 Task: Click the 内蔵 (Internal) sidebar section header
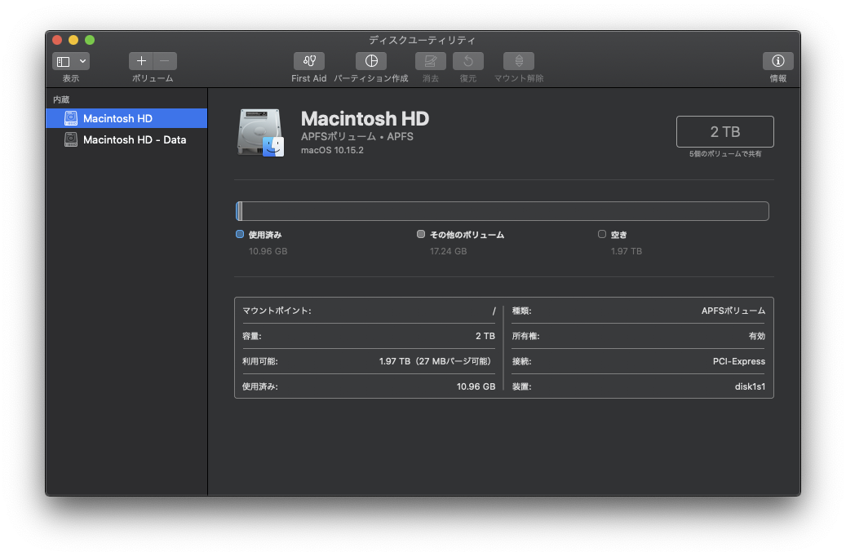pos(62,99)
